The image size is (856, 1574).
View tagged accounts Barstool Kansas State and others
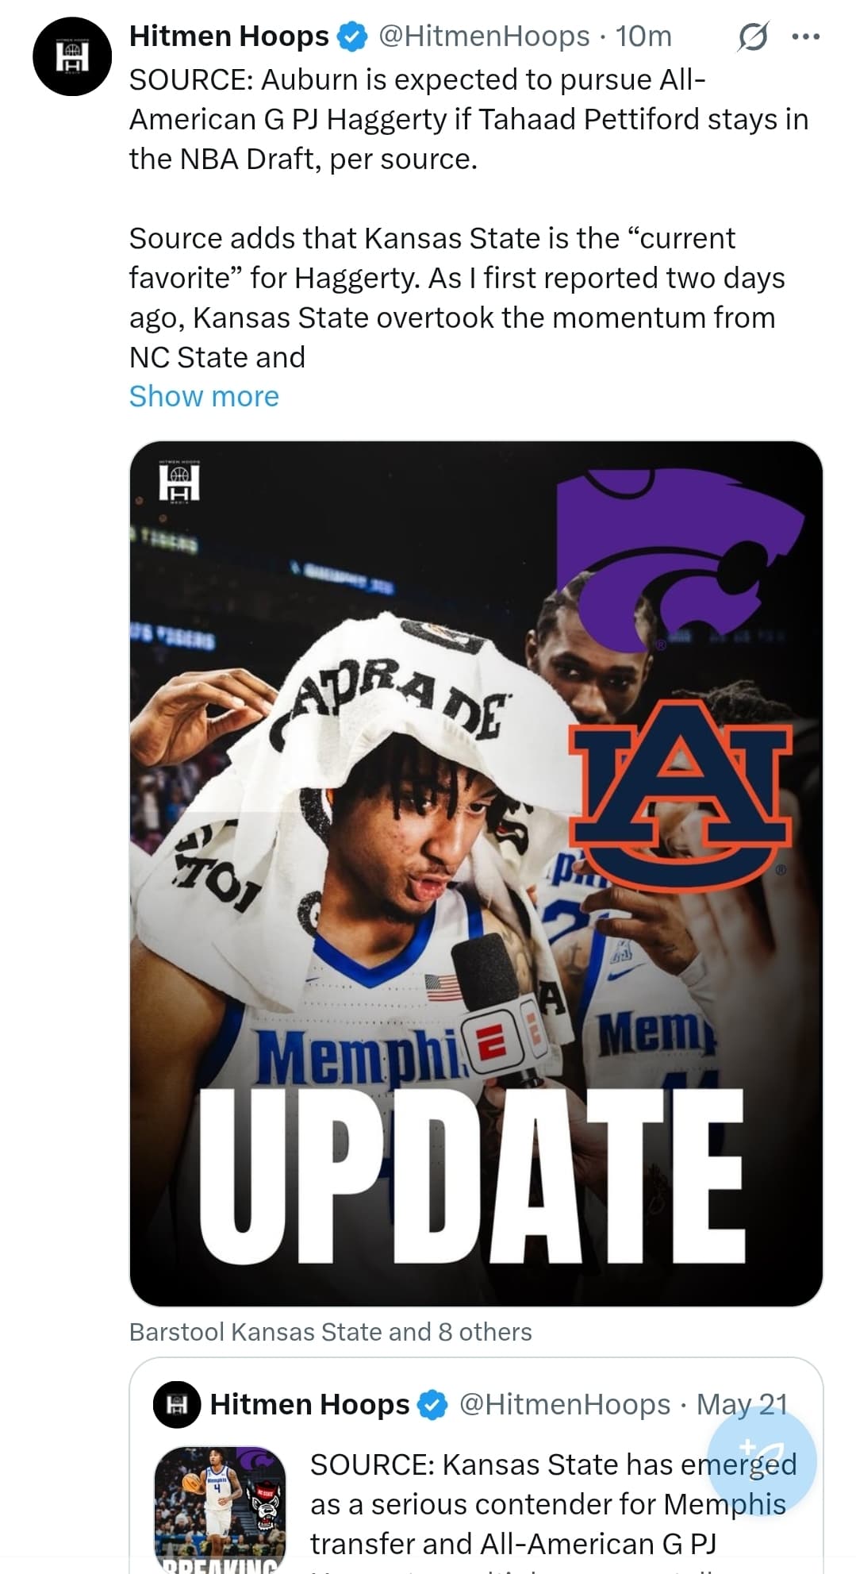(x=330, y=1332)
